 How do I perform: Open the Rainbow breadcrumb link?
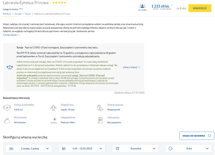(7, 14)
